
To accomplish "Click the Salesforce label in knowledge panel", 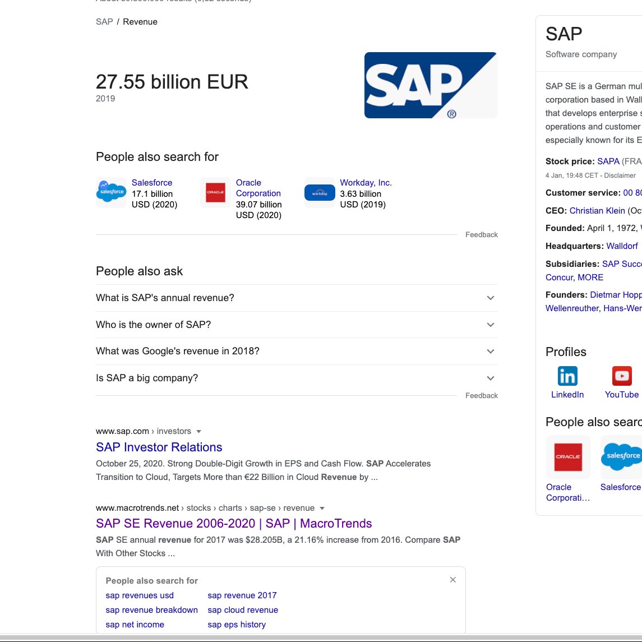I will pos(621,487).
